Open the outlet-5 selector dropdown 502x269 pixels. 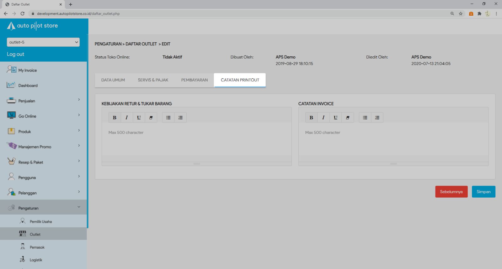click(43, 42)
